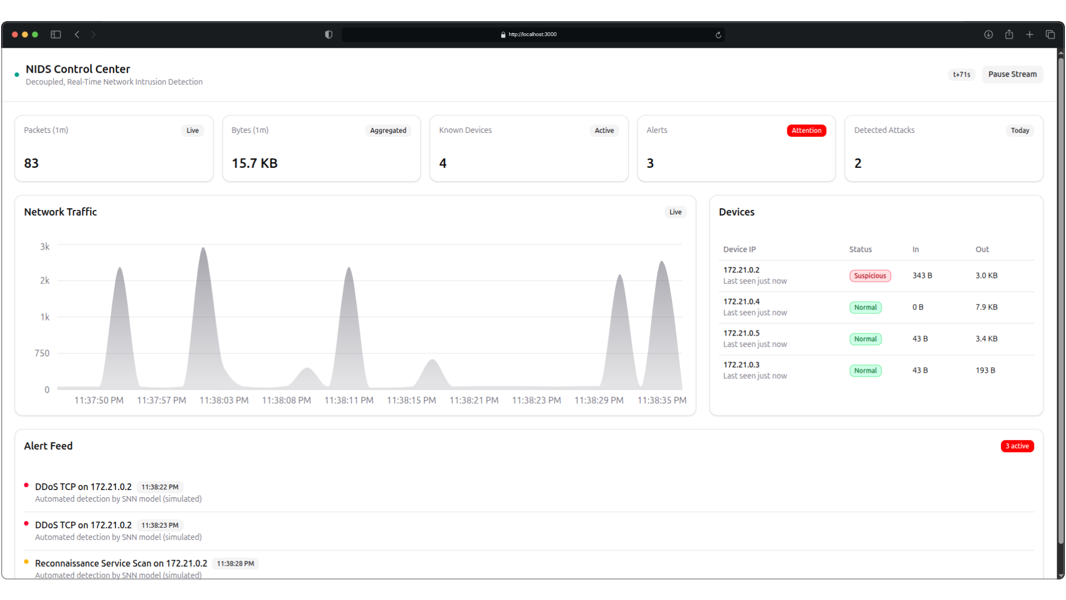Click the browser forward arrow

point(93,34)
